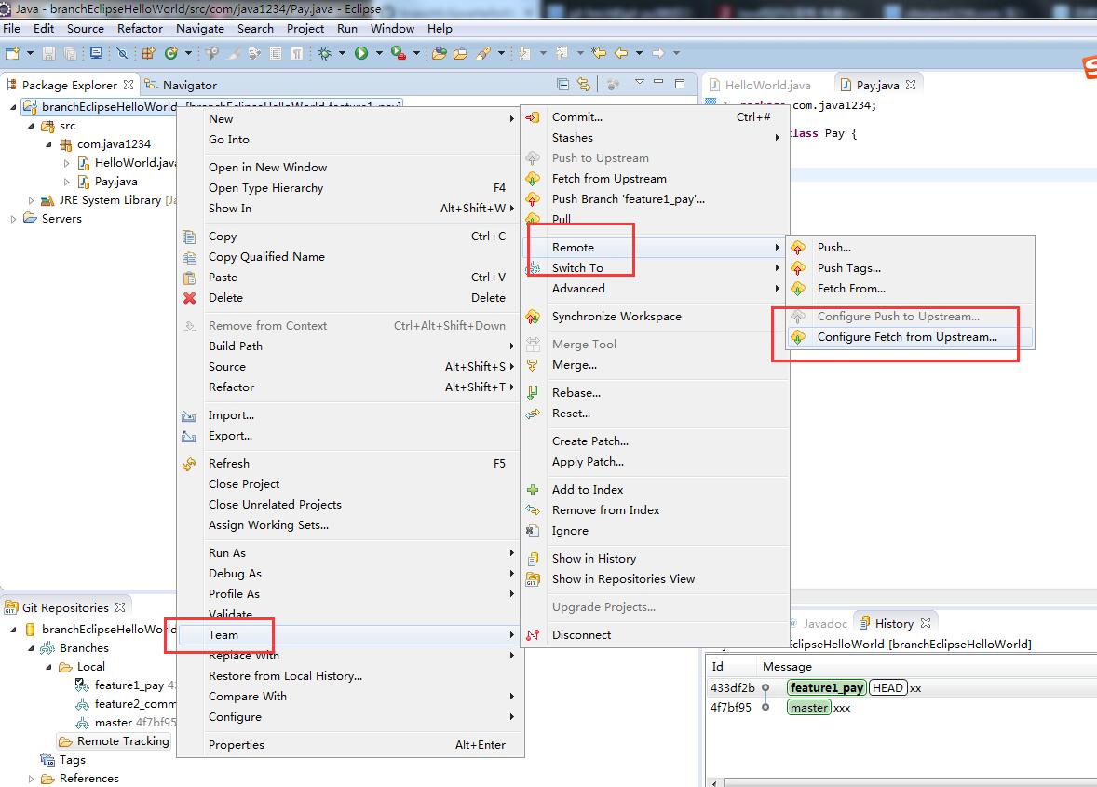
Task: Click the Tags icon in Git Repositories
Action: (47, 760)
